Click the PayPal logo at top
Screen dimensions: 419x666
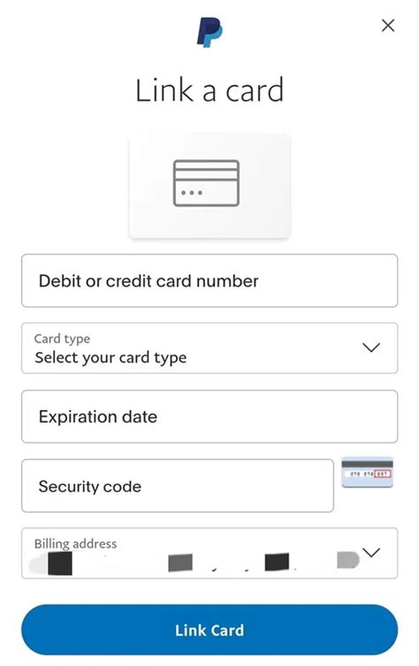(209, 32)
